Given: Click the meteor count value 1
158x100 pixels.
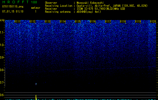Looking at the screenshot, I should (x=36, y=11).
